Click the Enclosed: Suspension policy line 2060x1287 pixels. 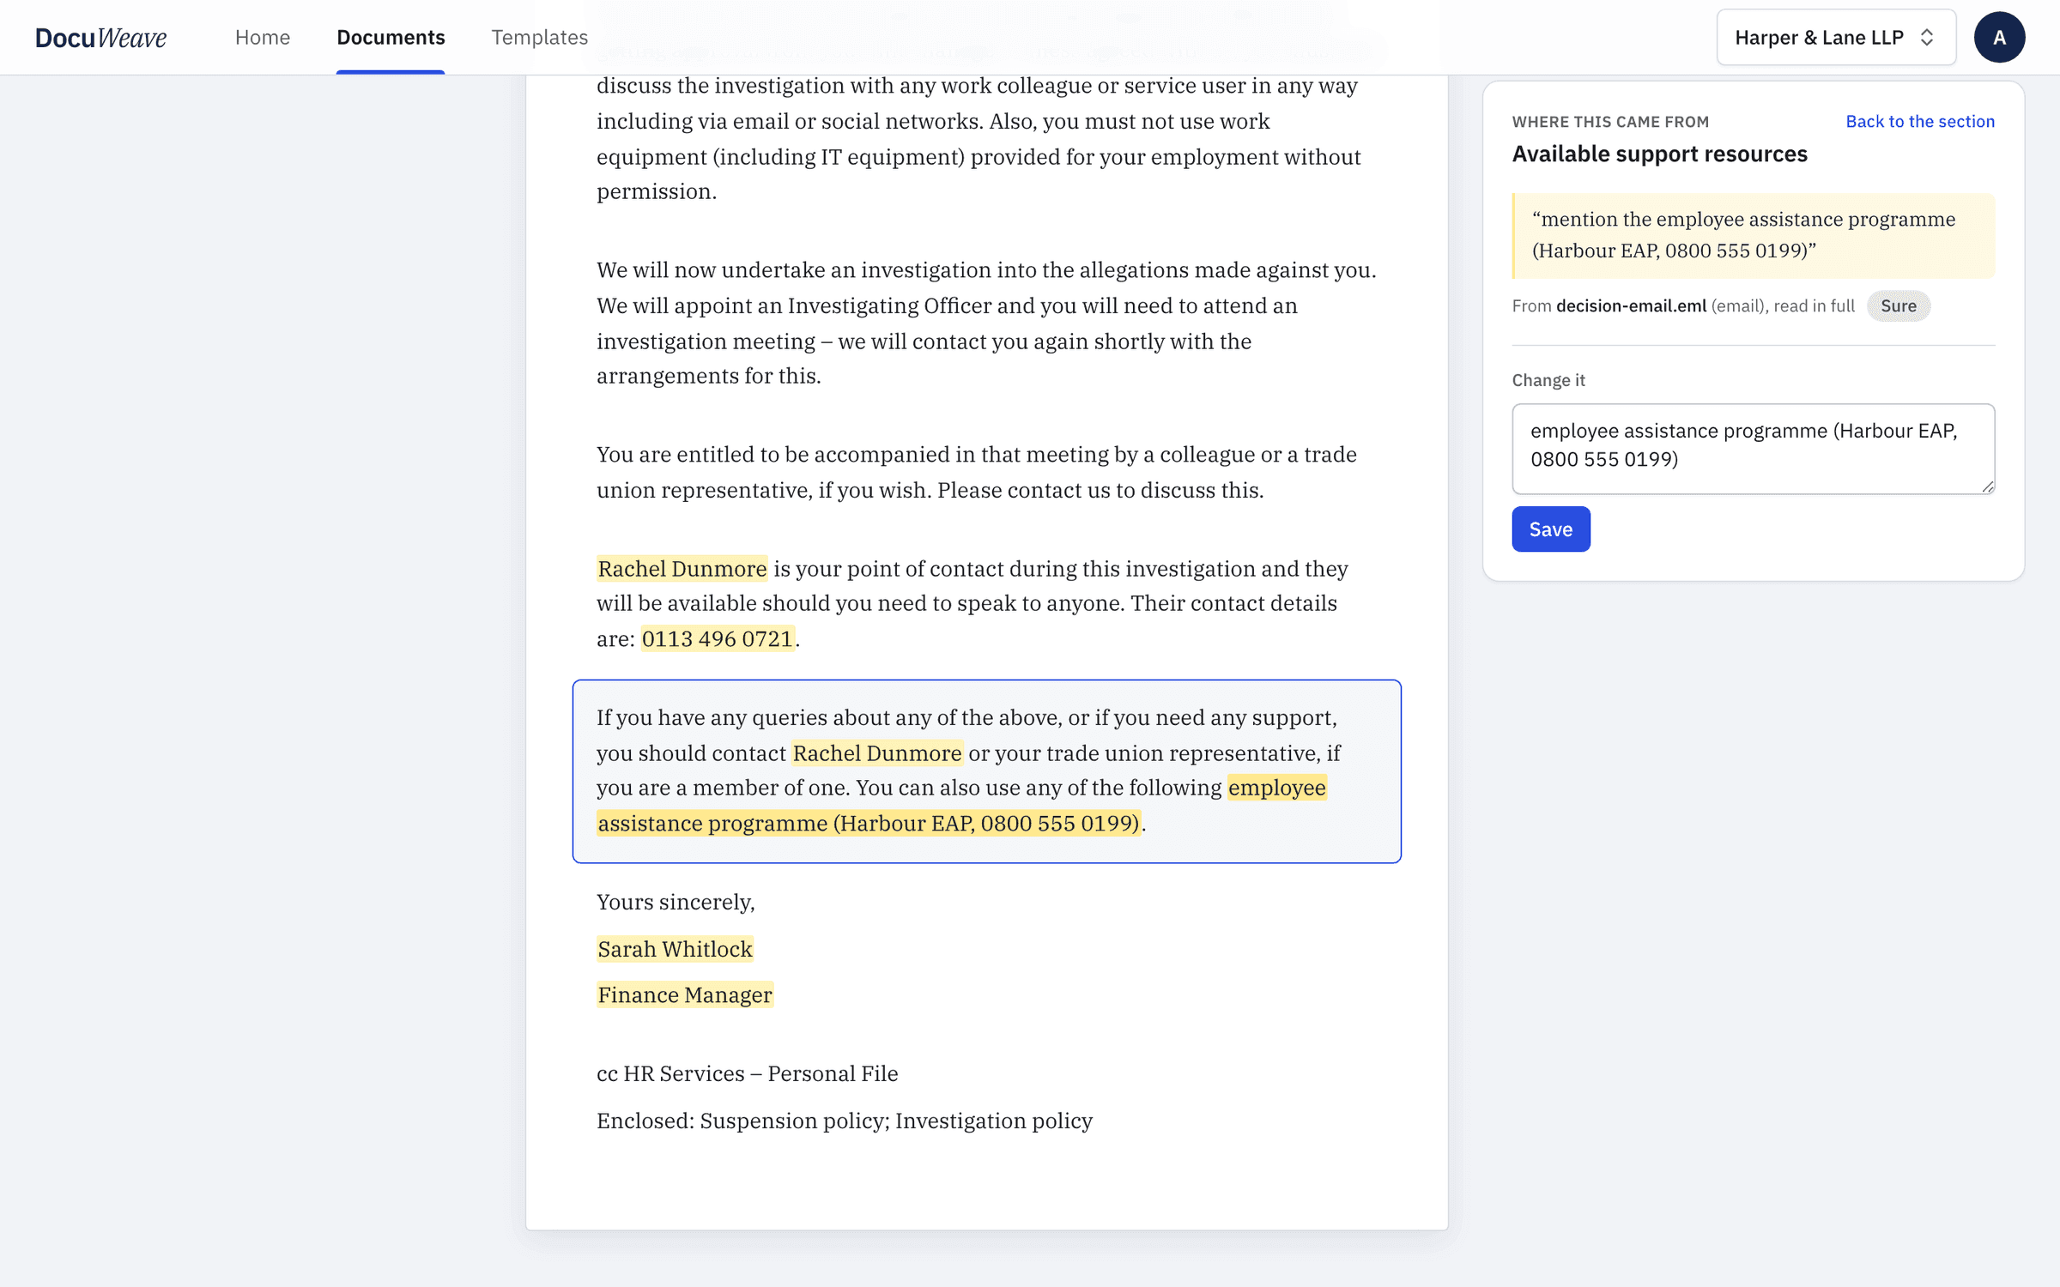(845, 1121)
